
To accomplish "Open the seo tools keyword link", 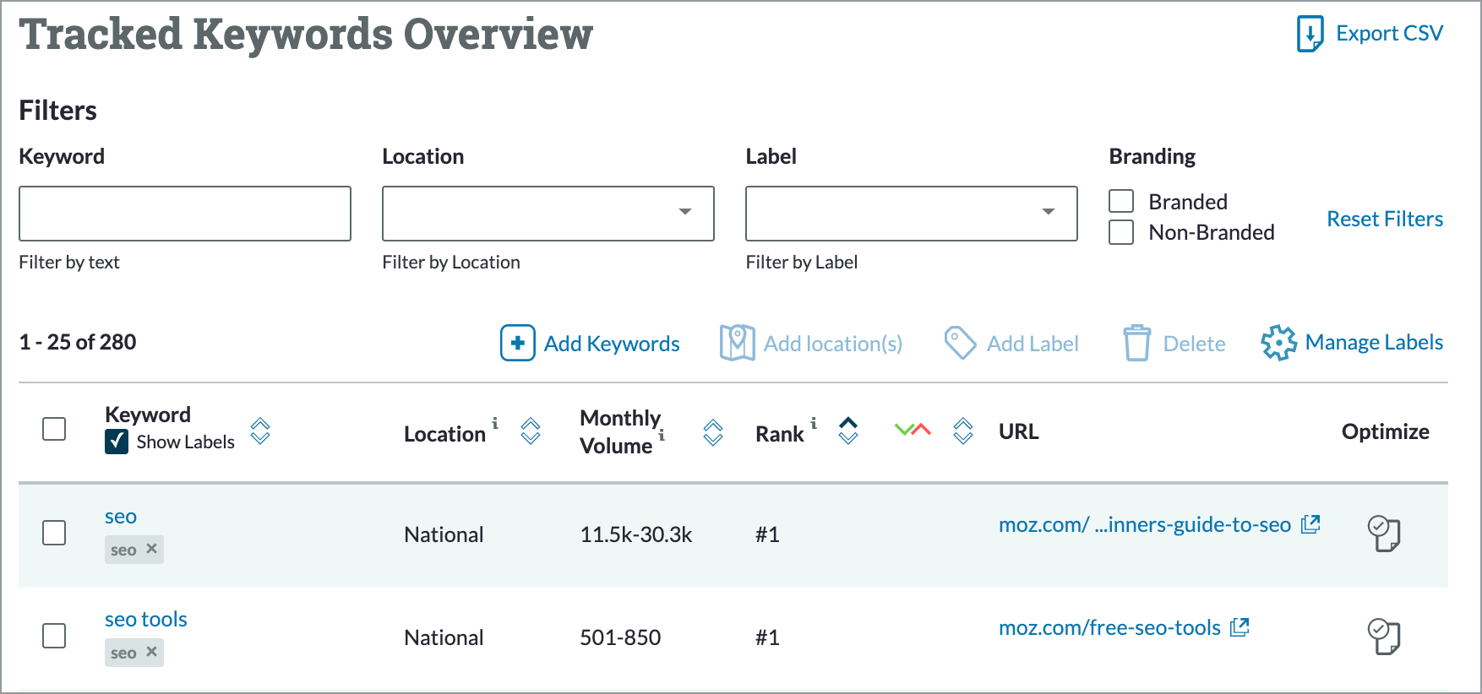I will pyautogui.click(x=146, y=619).
